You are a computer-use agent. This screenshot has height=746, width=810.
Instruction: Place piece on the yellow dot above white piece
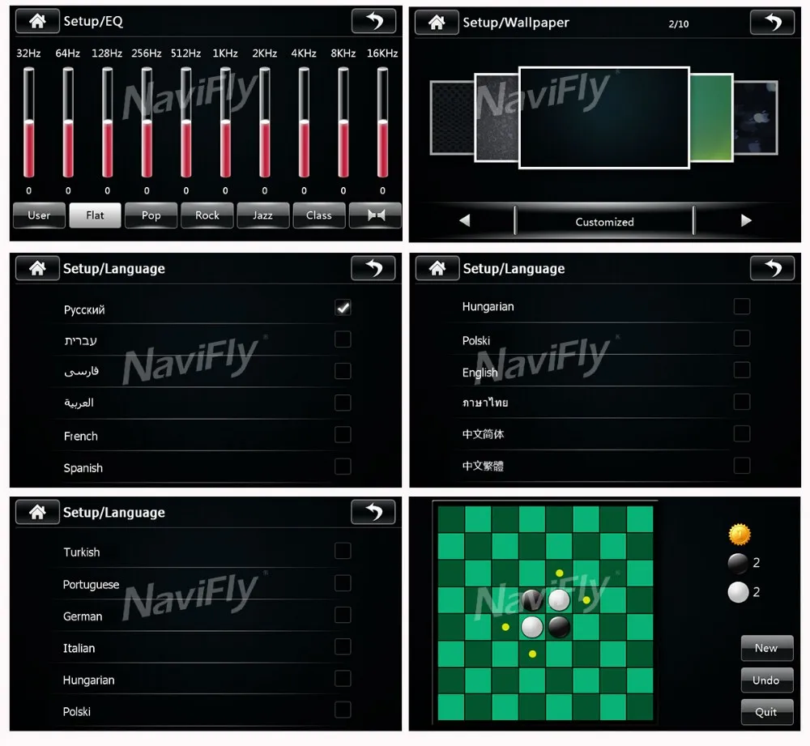point(560,573)
